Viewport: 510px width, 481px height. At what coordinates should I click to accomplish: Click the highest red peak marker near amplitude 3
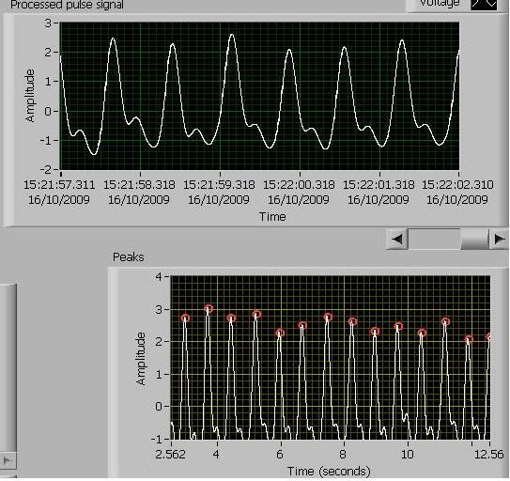point(209,308)
